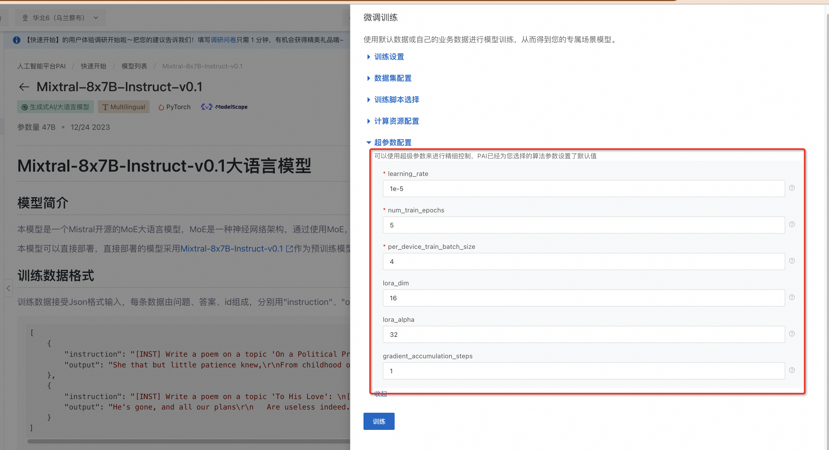Click the num_train_epochs input field

pyautogui.click(x=583, y=225)
